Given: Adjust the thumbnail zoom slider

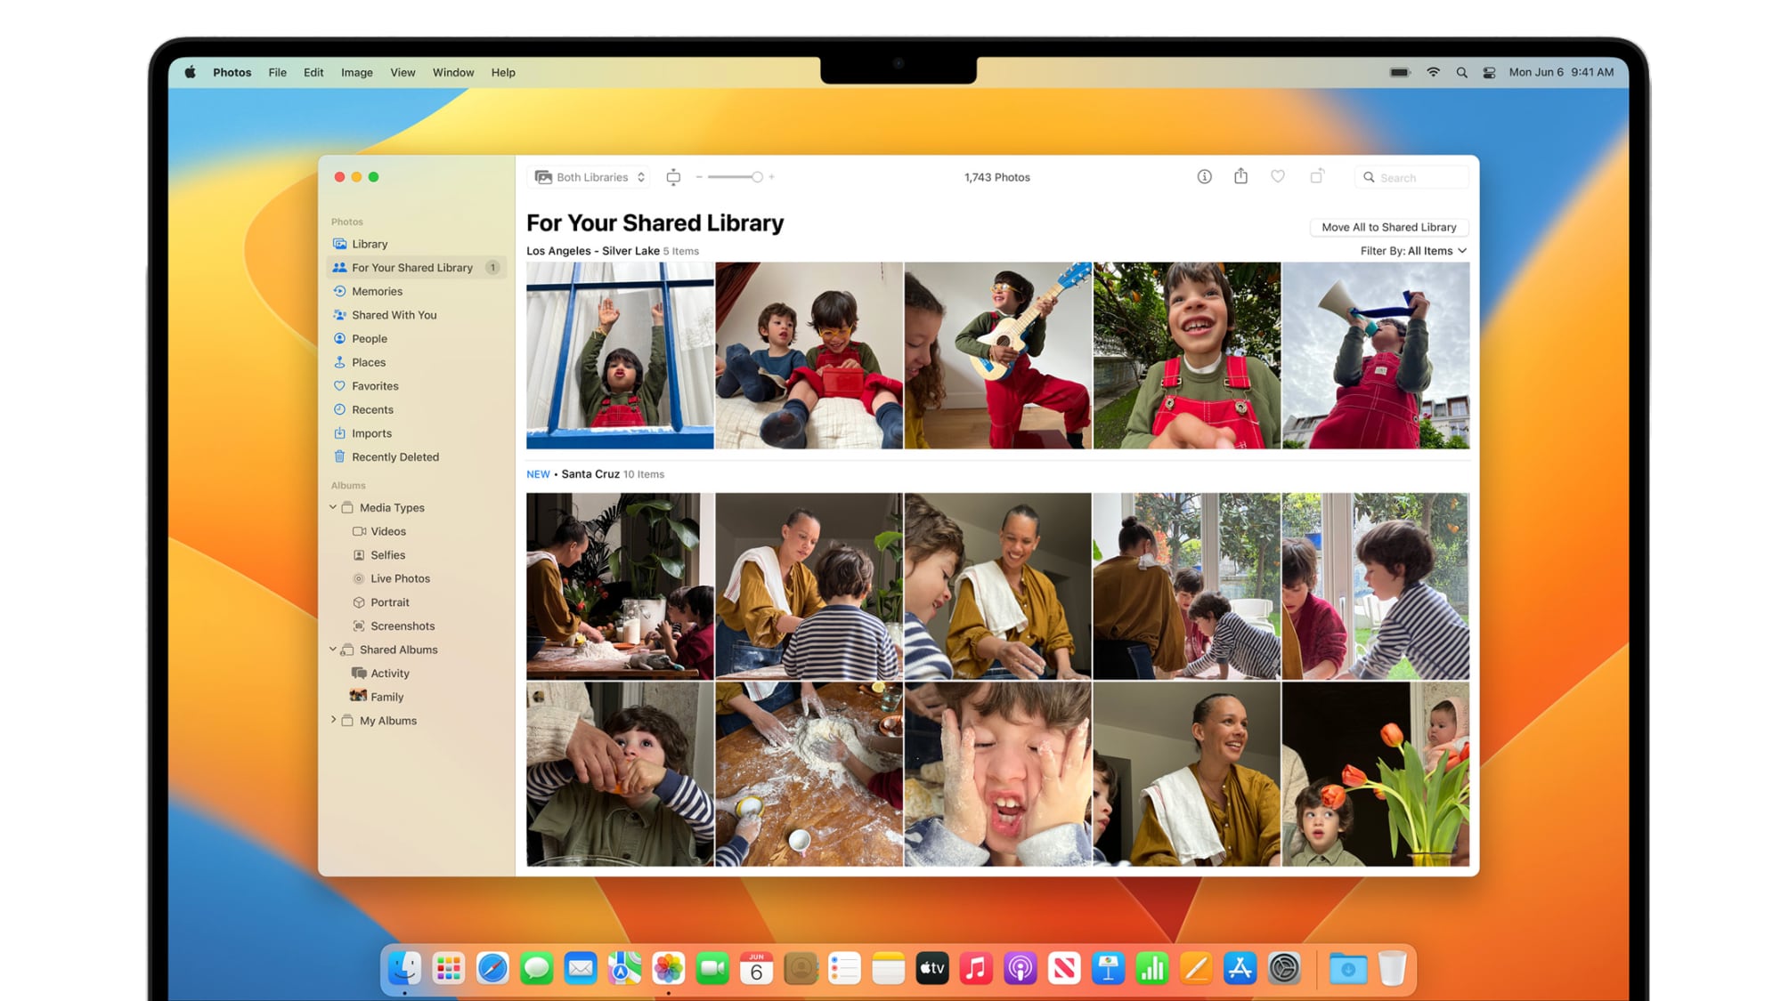Looking at the screenshot, I should (756, 177).
